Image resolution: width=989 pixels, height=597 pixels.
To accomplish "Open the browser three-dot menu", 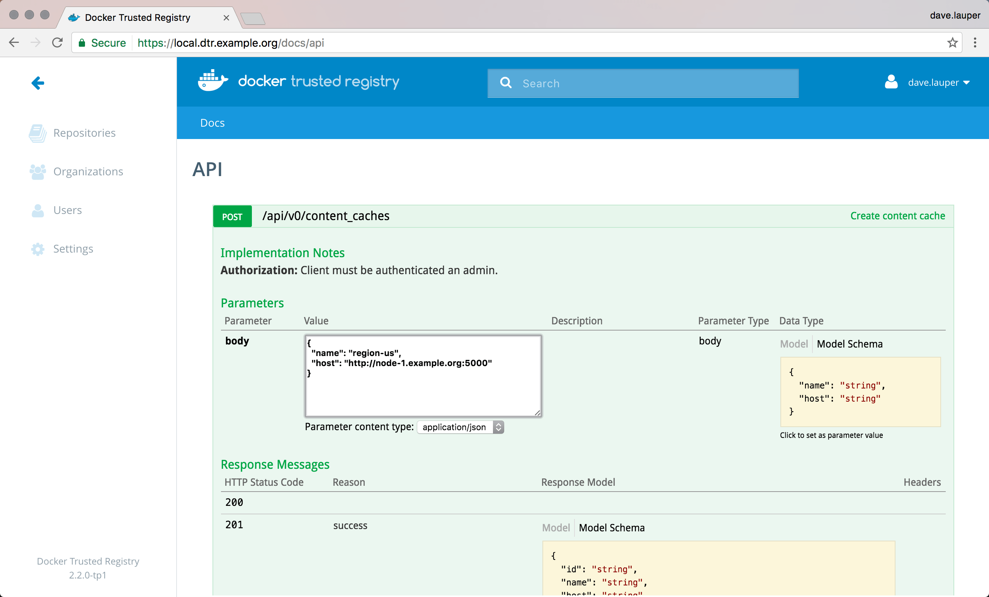I will (x=975, y=42).
